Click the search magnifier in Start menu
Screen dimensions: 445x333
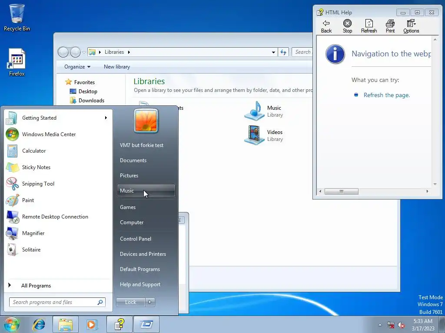click(x=100, y=302)
